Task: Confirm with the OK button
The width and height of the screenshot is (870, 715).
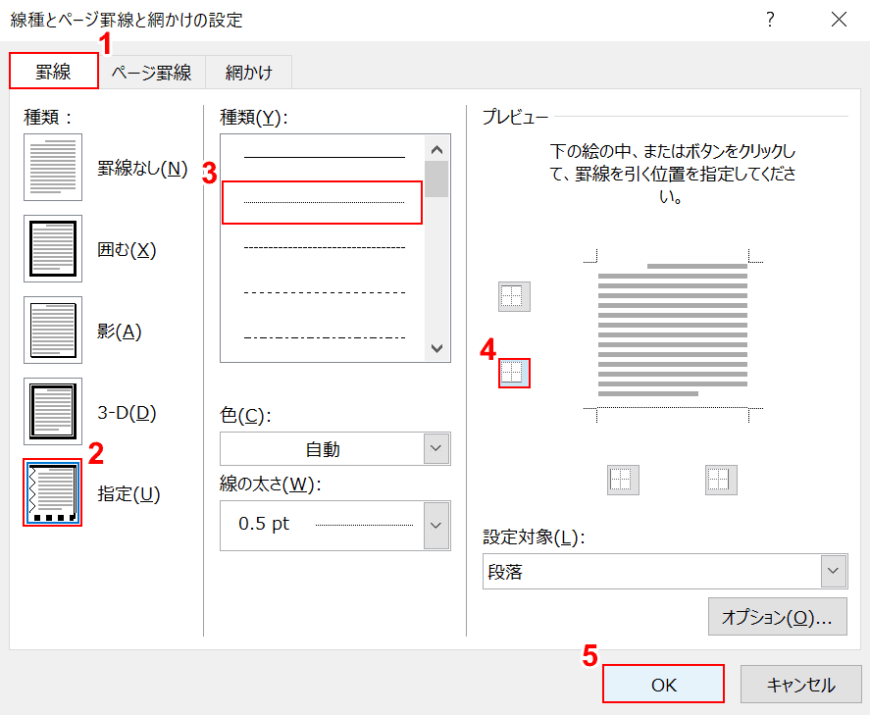Action: click(664, 684)
